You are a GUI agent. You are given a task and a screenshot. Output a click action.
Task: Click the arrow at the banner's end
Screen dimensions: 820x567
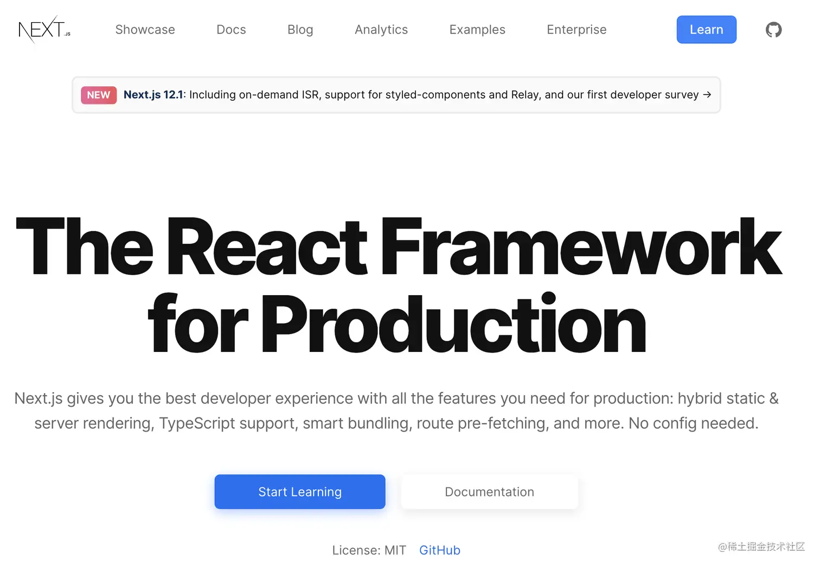(x=707, y=95)
